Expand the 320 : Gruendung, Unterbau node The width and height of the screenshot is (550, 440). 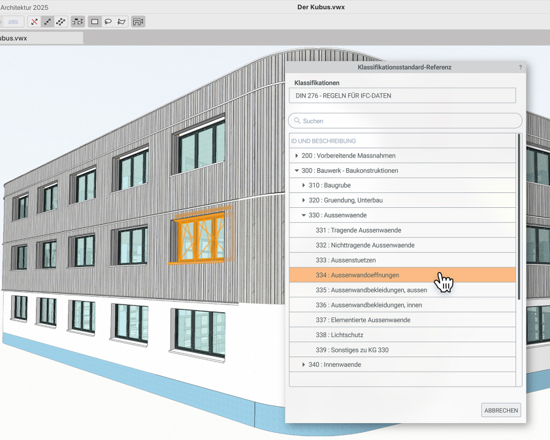[304, 200]
